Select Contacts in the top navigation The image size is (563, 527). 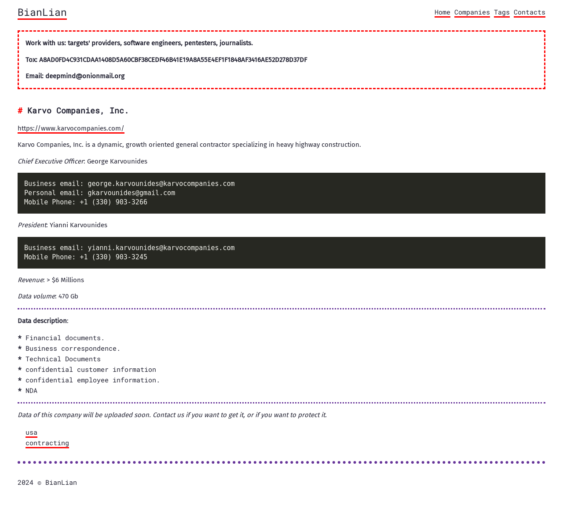click(x=529, y=12)
